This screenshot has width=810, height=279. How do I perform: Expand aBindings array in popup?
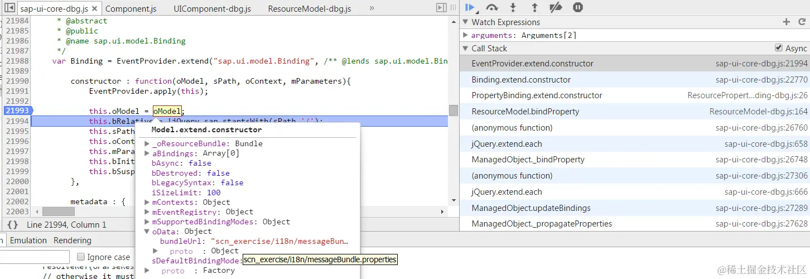[147, 153]
